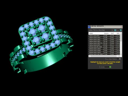Click the Metal column header
Screen dimensions: 128x96
(96, 33)
